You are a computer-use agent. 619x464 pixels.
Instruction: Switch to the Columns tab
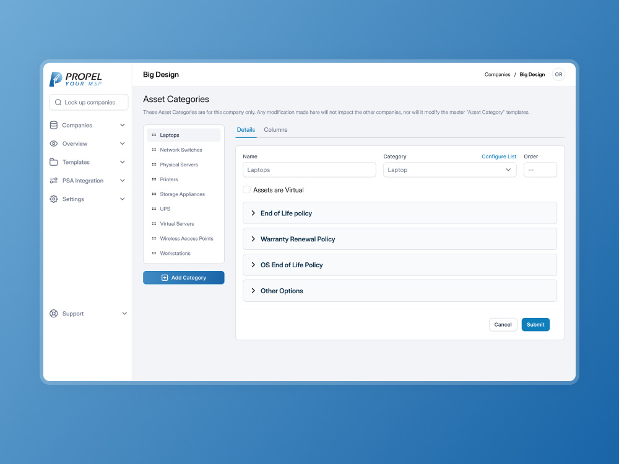coord(275,130)
